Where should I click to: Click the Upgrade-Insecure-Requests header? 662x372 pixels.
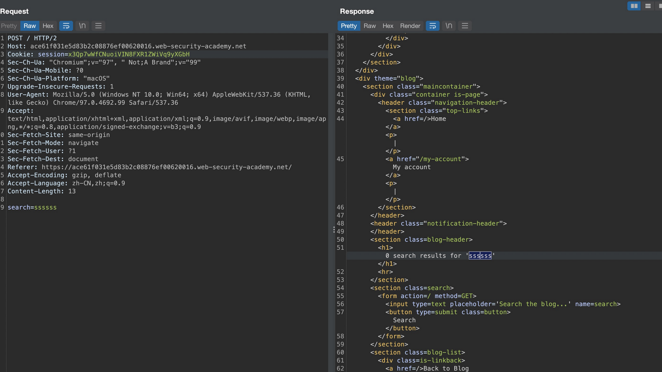pos(61,86)
